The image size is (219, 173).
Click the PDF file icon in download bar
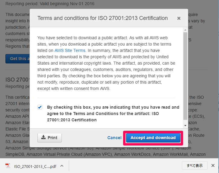click(8, 166)
